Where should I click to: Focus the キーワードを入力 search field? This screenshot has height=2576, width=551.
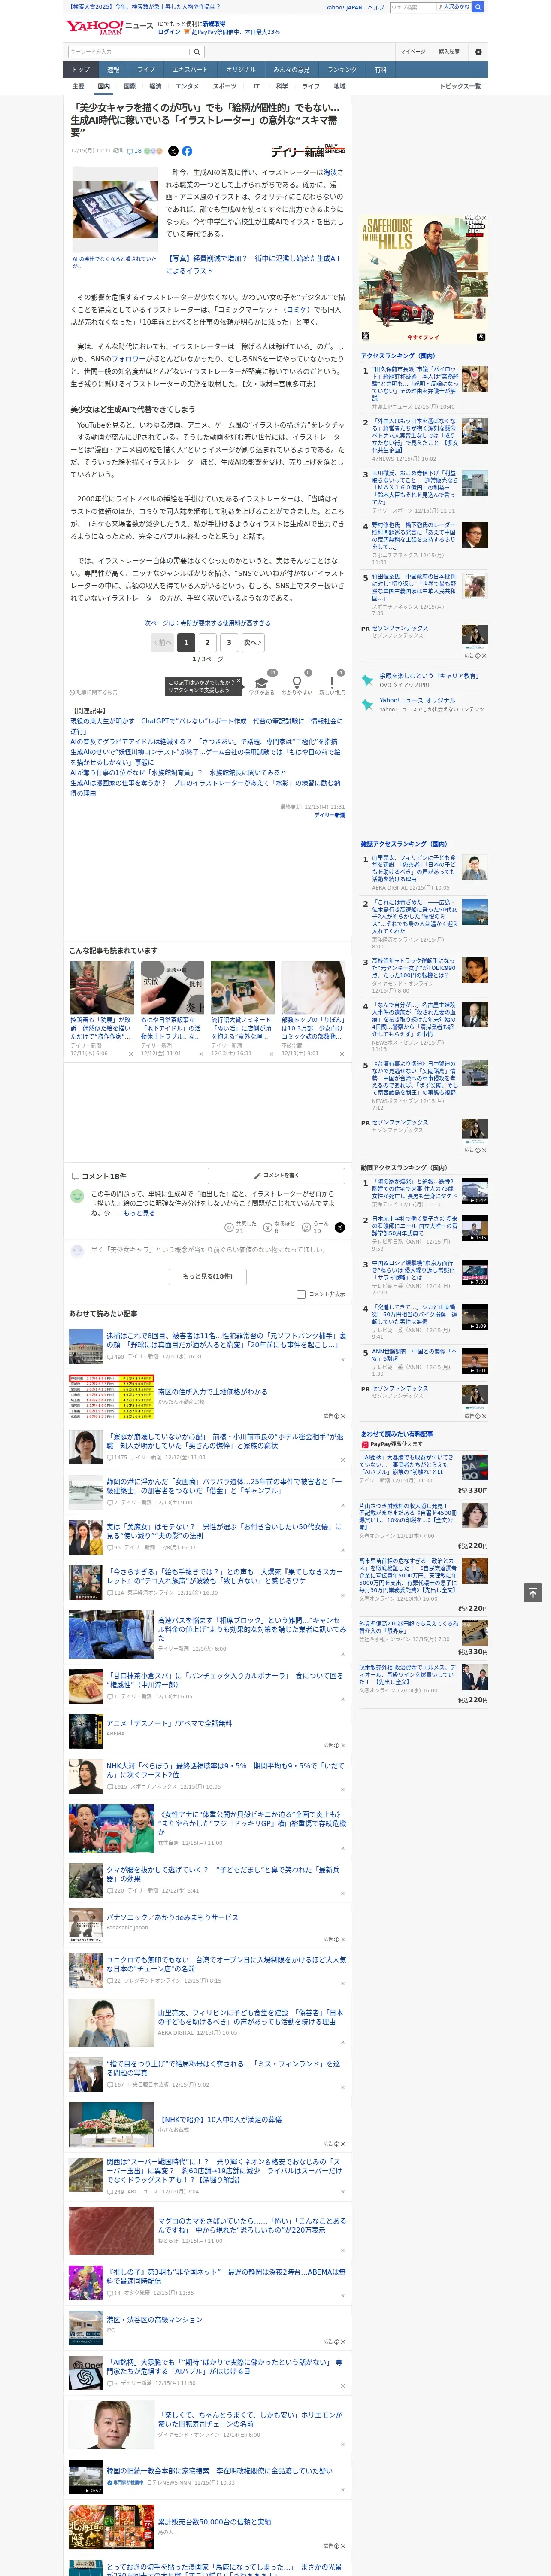129,52
